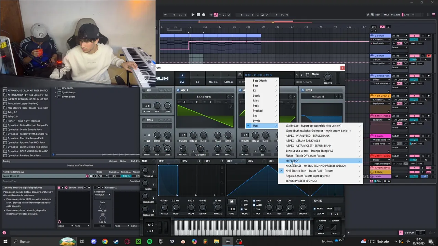The image size is (438, 246).
Task: Open the Kickstart 2 device chooser on 1 Serum
Action: (381, 40)
